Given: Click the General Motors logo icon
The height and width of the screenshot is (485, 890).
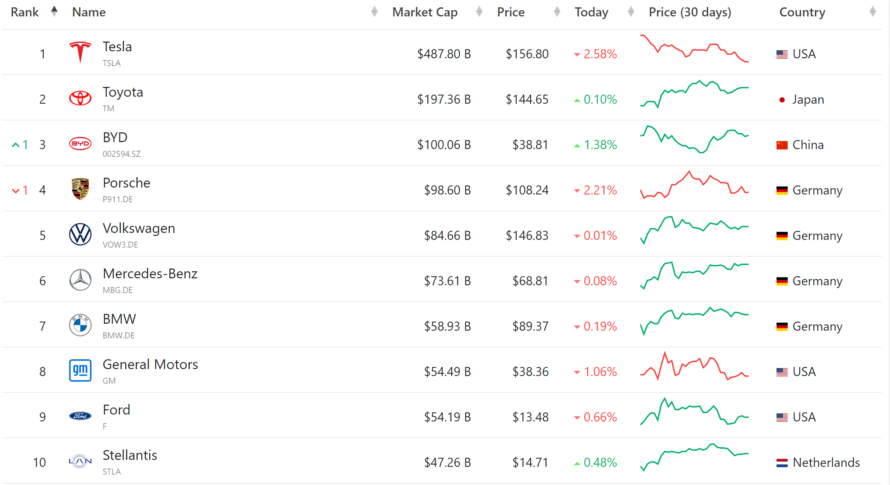Looking at the screenshot, I should (80, 370).
